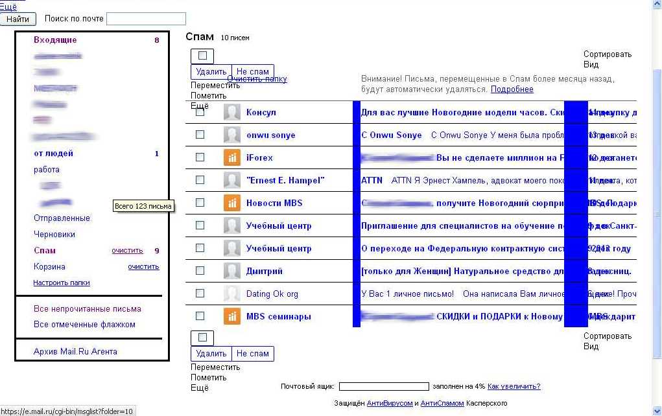The image size is (662, 416).
Task: Check the Новости MBS email checkbox
Action: [x=200, y=203]
